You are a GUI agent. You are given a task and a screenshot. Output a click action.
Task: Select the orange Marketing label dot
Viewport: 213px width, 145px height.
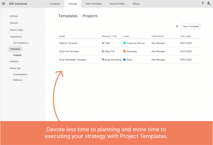click(x=124, y=51)
